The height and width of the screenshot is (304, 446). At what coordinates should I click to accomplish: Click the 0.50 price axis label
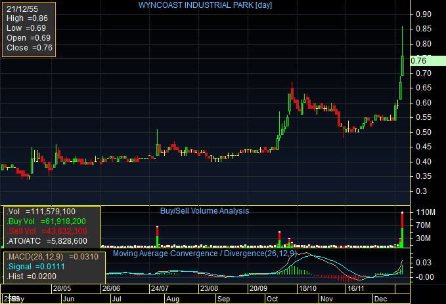click(424, 132)
